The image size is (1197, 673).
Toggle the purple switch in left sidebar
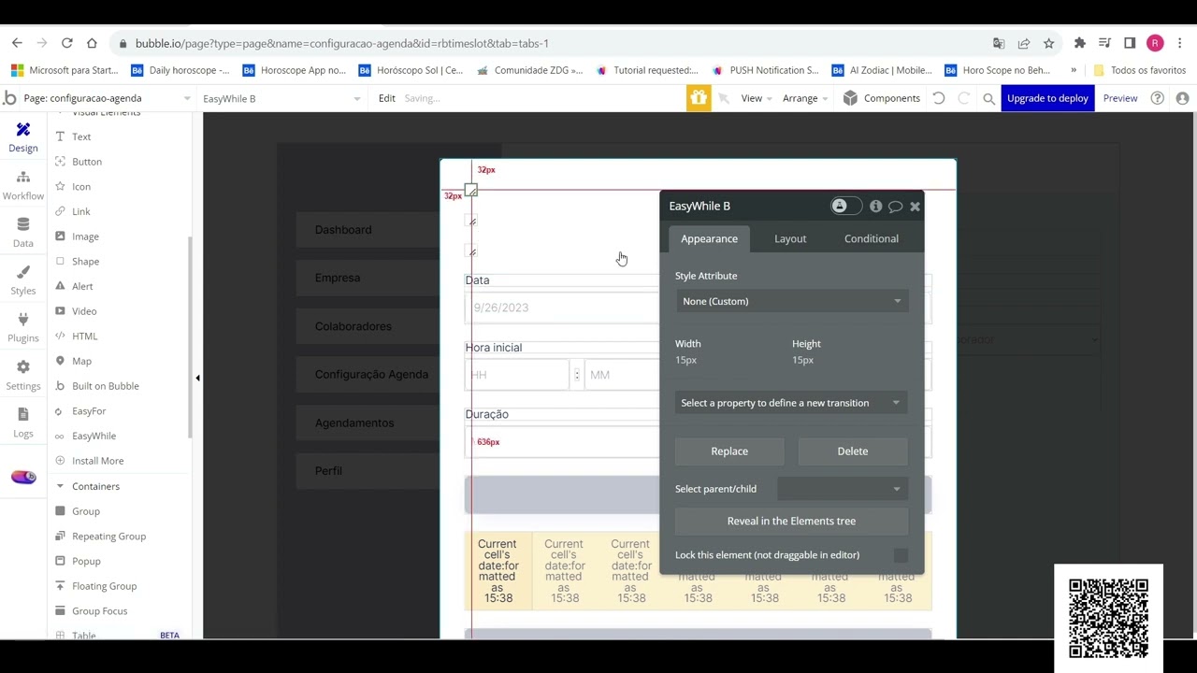pyautogui.click(x=23, y=478)
